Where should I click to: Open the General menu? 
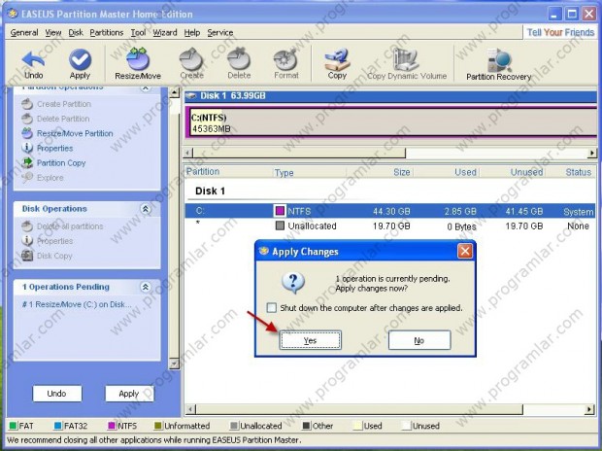click(24, 33)
